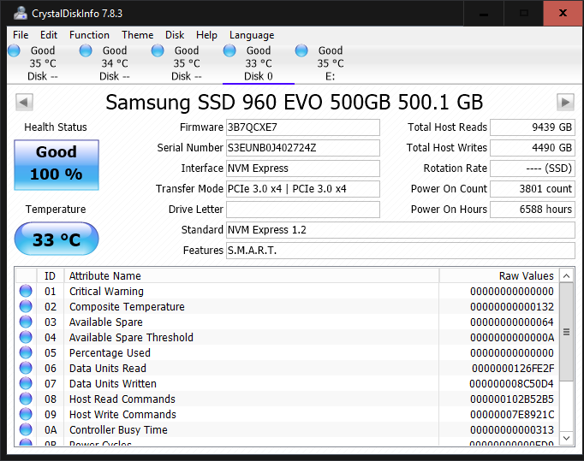584x461 pixels.
Task: Click the ID column header
Action: coord(51,275)
